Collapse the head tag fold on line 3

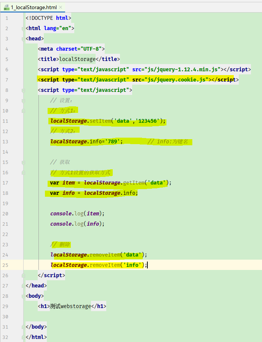[x=23, y=39]
